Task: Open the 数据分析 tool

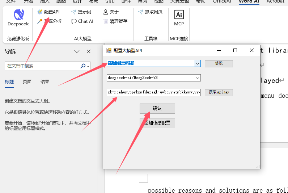Action: 49,21
